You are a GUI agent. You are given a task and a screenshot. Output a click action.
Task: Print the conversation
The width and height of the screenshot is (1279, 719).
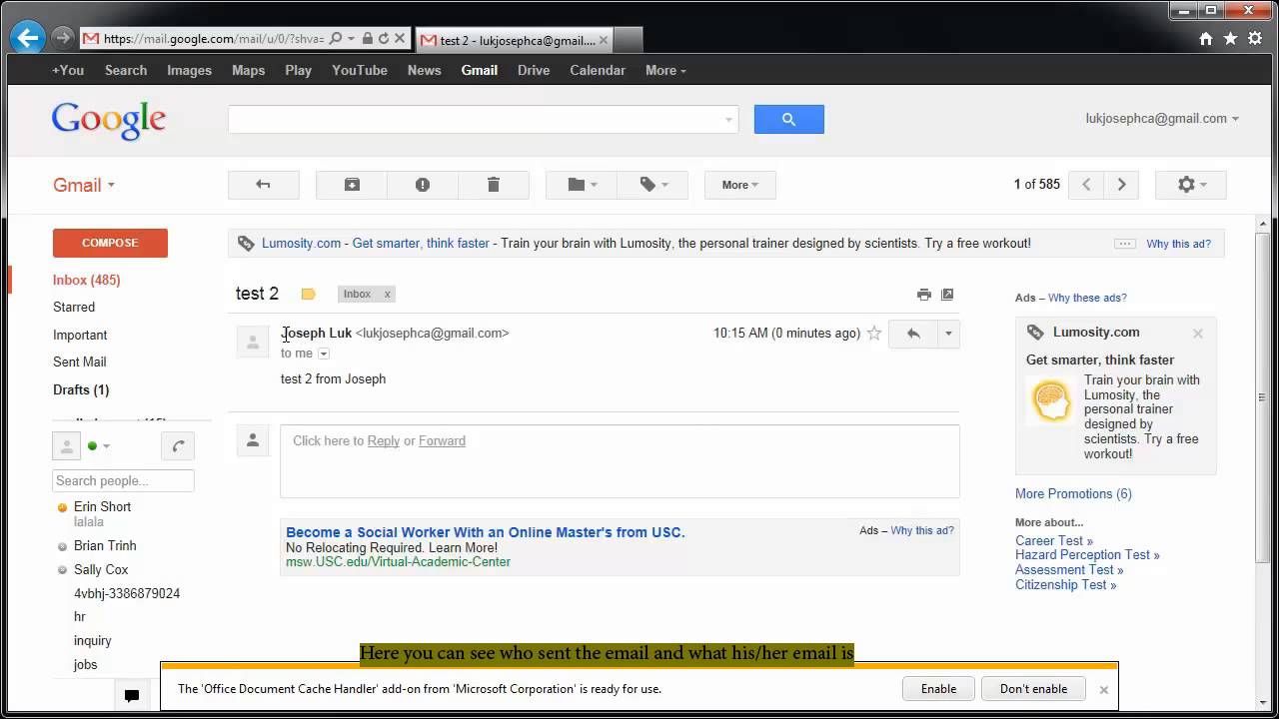click(923, 295)
